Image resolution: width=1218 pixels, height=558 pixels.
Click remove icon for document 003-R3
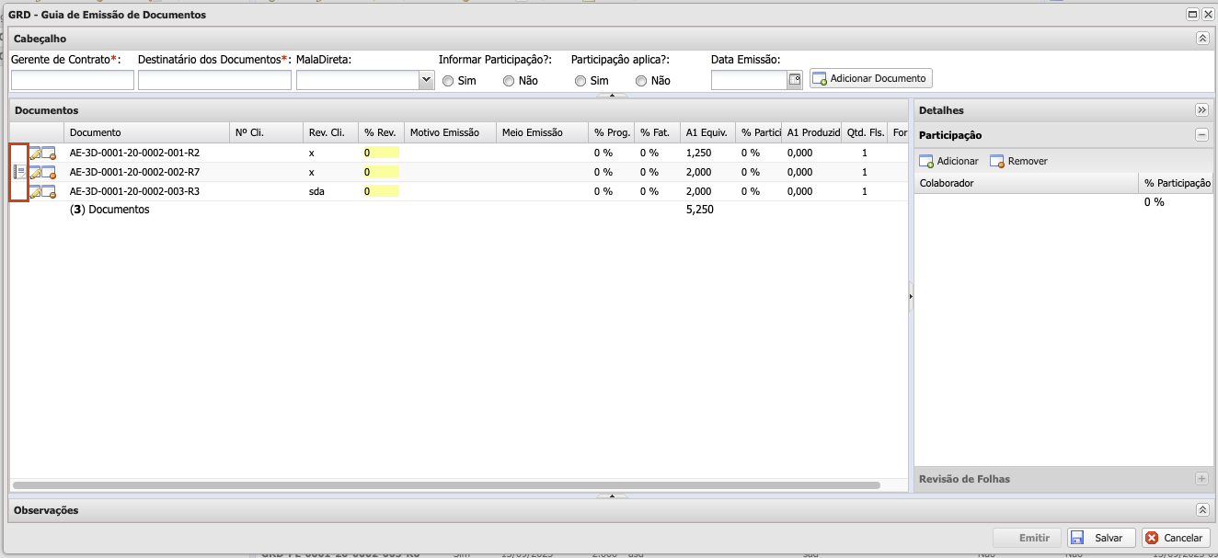[x=49, y=191]
